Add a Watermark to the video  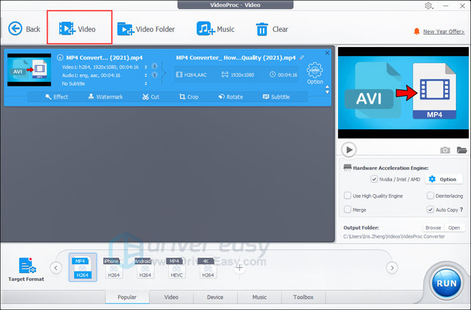tap(106, 97)
